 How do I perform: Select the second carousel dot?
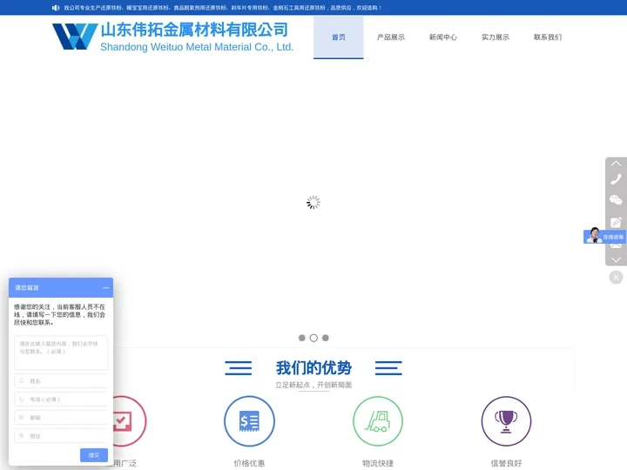point(313,338)
